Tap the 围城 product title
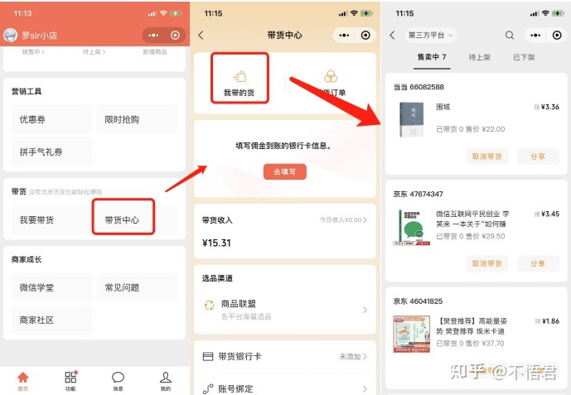This screenshot has height=395, width=571. coord(443,107)
